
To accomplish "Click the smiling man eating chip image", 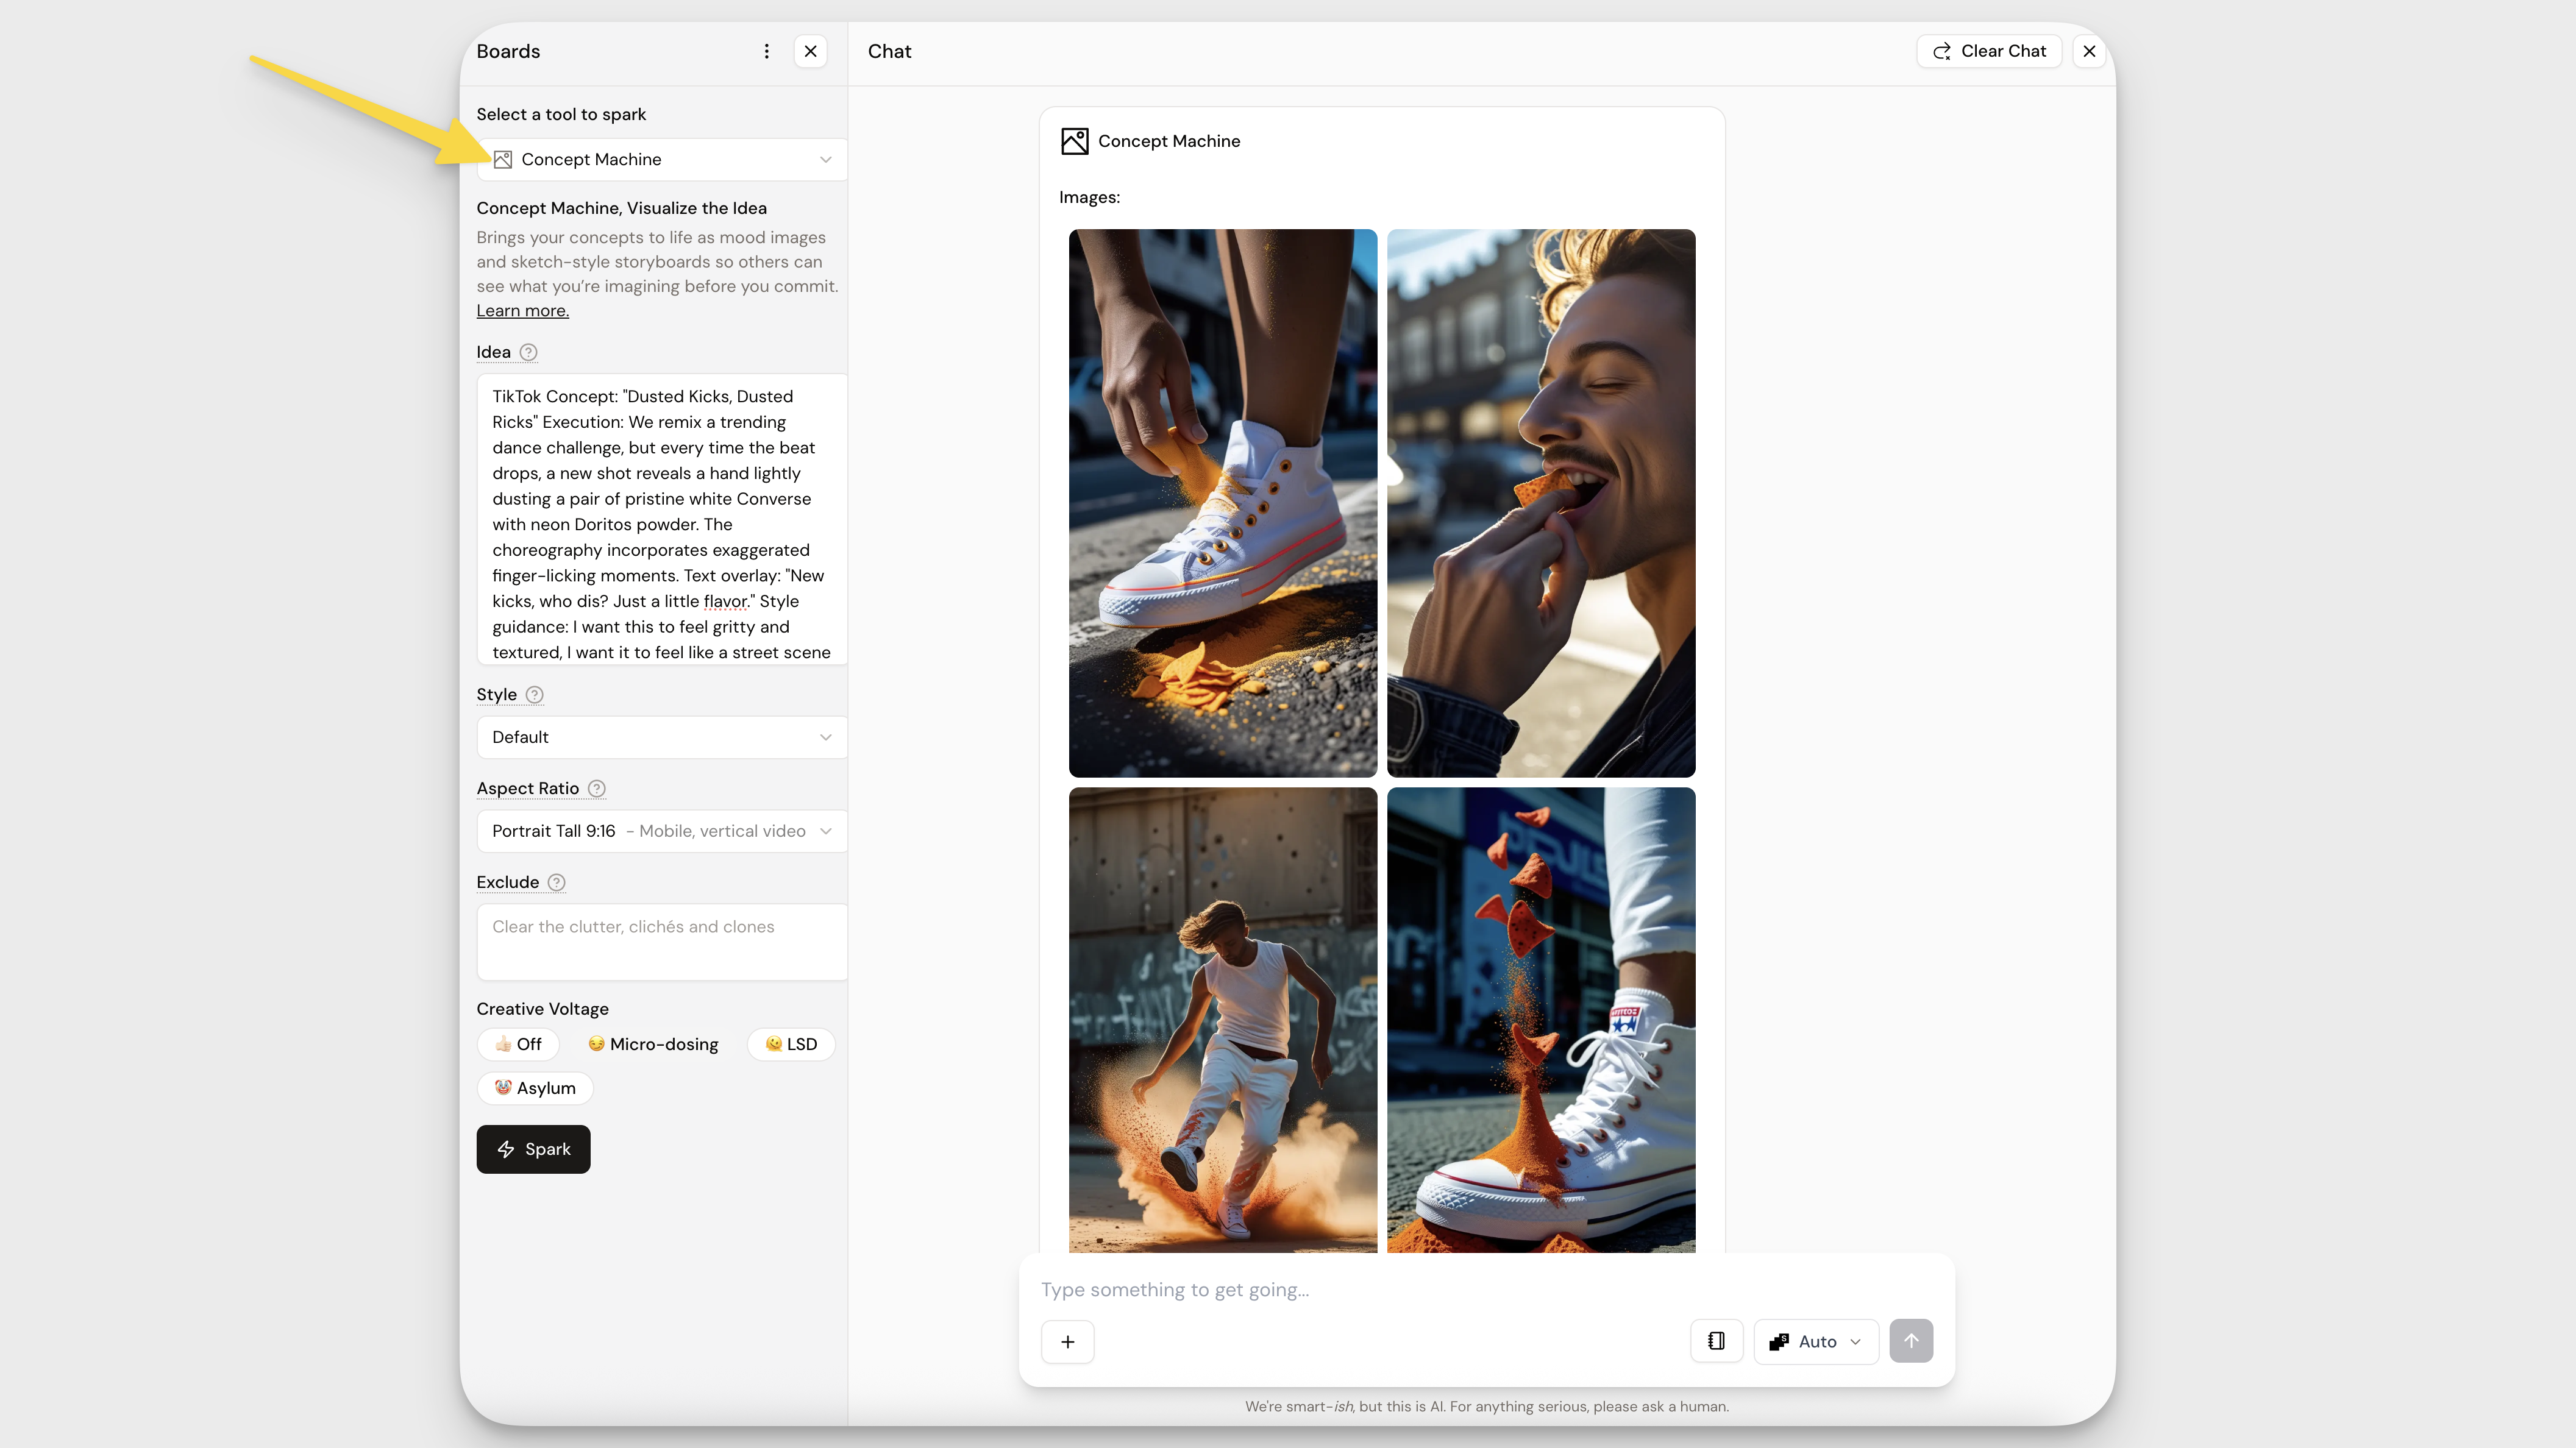I will (x=1540, y=502).
